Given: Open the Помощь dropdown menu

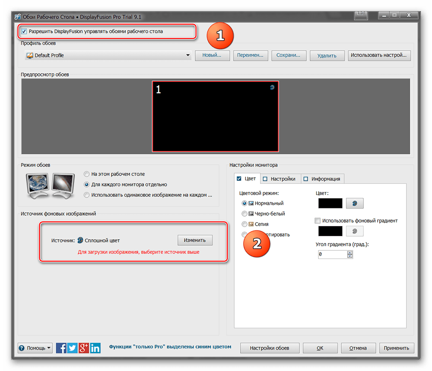Looking at the screenshot, I should click(x=35, y=348).
